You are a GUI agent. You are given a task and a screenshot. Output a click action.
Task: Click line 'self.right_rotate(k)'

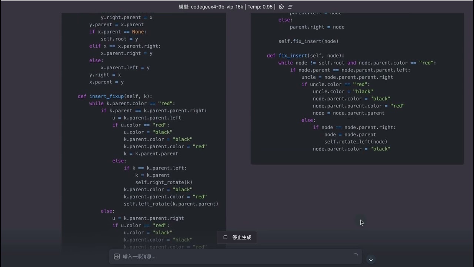coord(164,182)
